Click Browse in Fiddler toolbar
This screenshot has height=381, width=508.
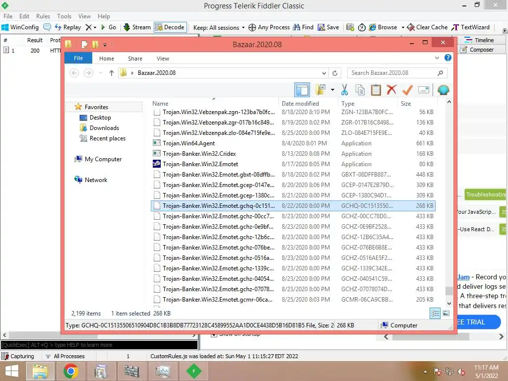(x=383, y=28)
